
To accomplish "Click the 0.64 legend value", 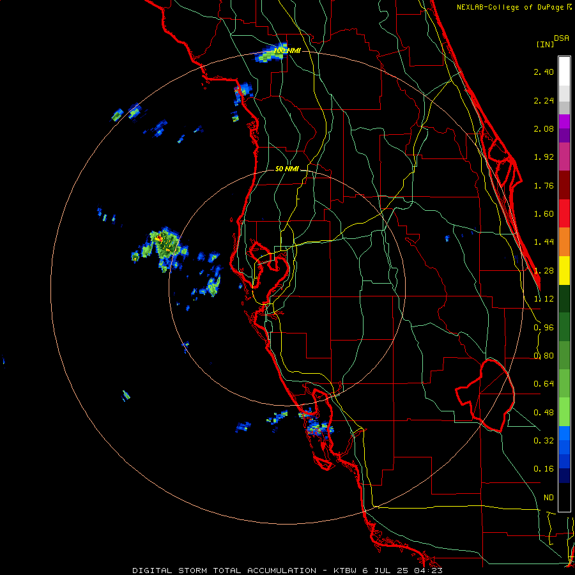I will coord(544,384).
